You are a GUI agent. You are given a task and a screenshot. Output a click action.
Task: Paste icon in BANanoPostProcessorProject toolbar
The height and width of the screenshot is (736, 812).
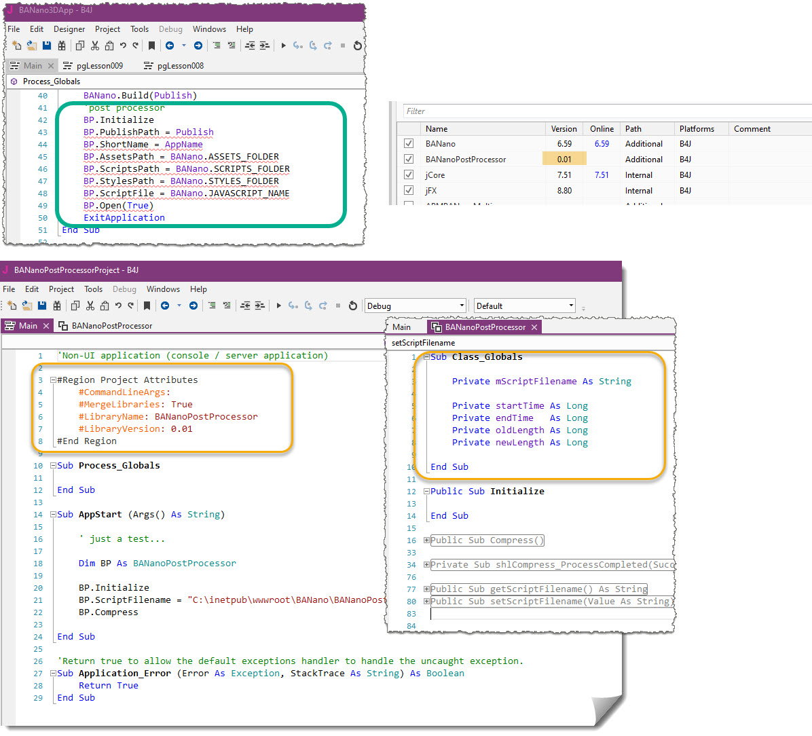(x=105, y=306)
